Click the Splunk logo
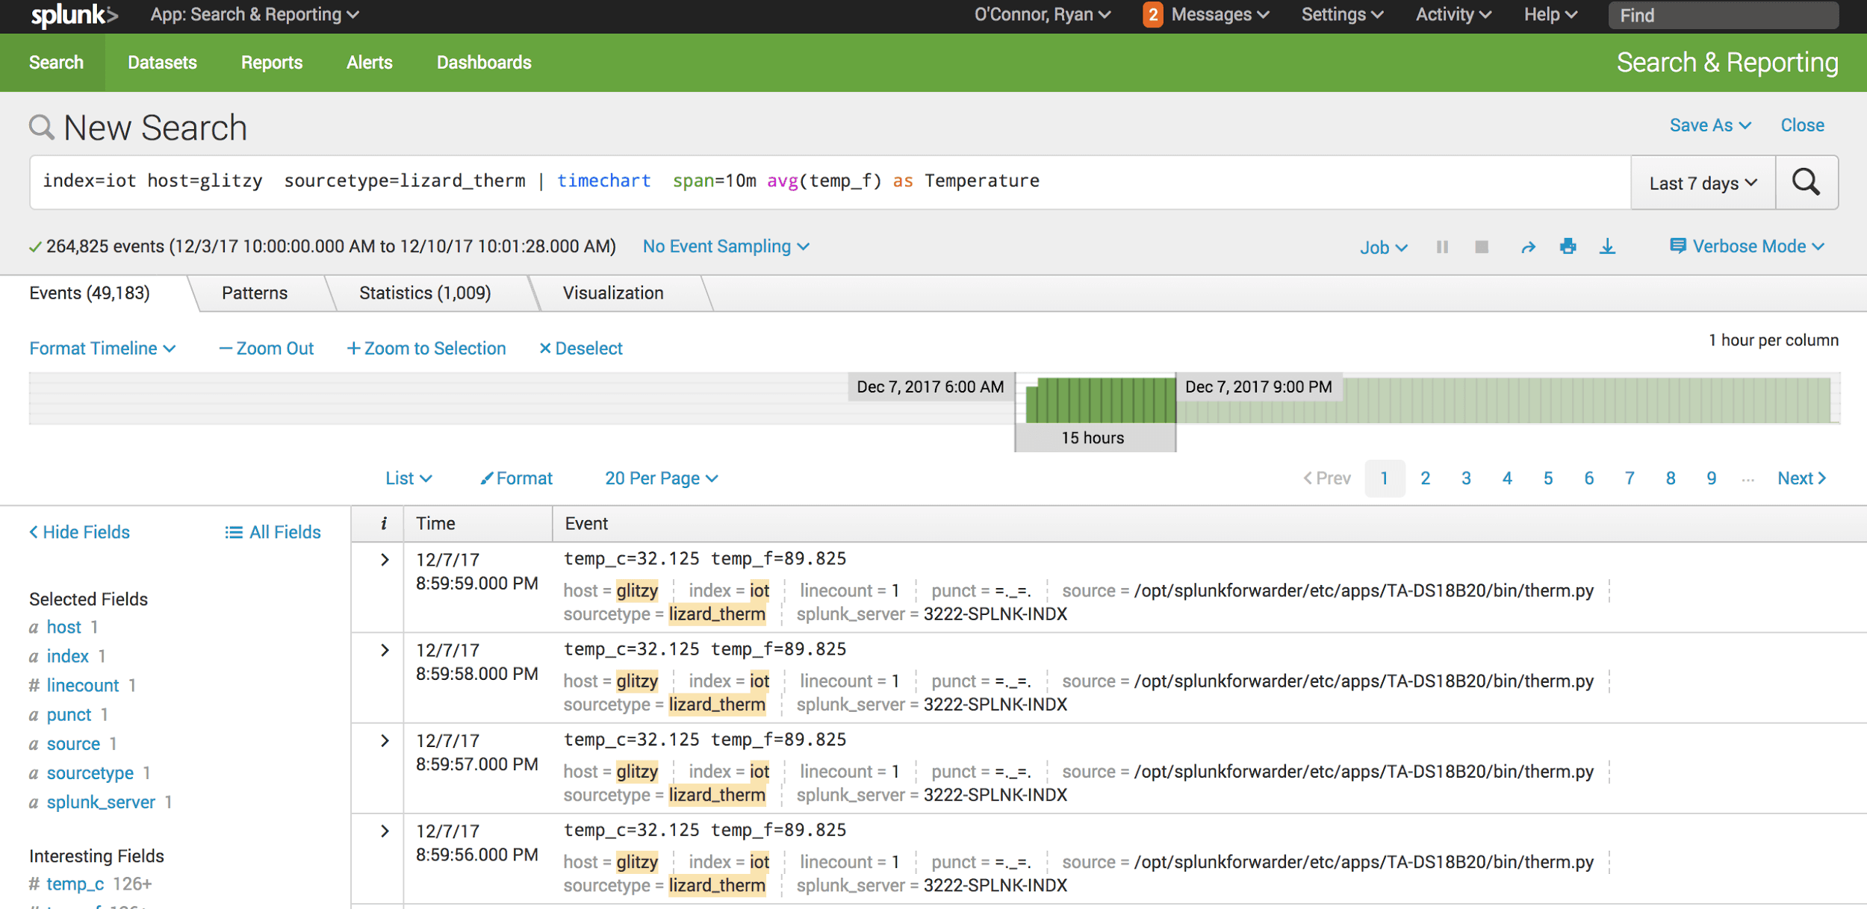 (74, 15)
